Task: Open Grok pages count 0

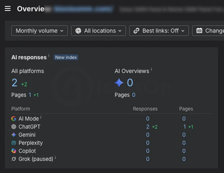Action: [184, 159]
